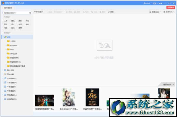The height and width of the screenshot is (117, 177).
Task: Click the 壁纸 wallpaper category link
Action: click(13, 21)
